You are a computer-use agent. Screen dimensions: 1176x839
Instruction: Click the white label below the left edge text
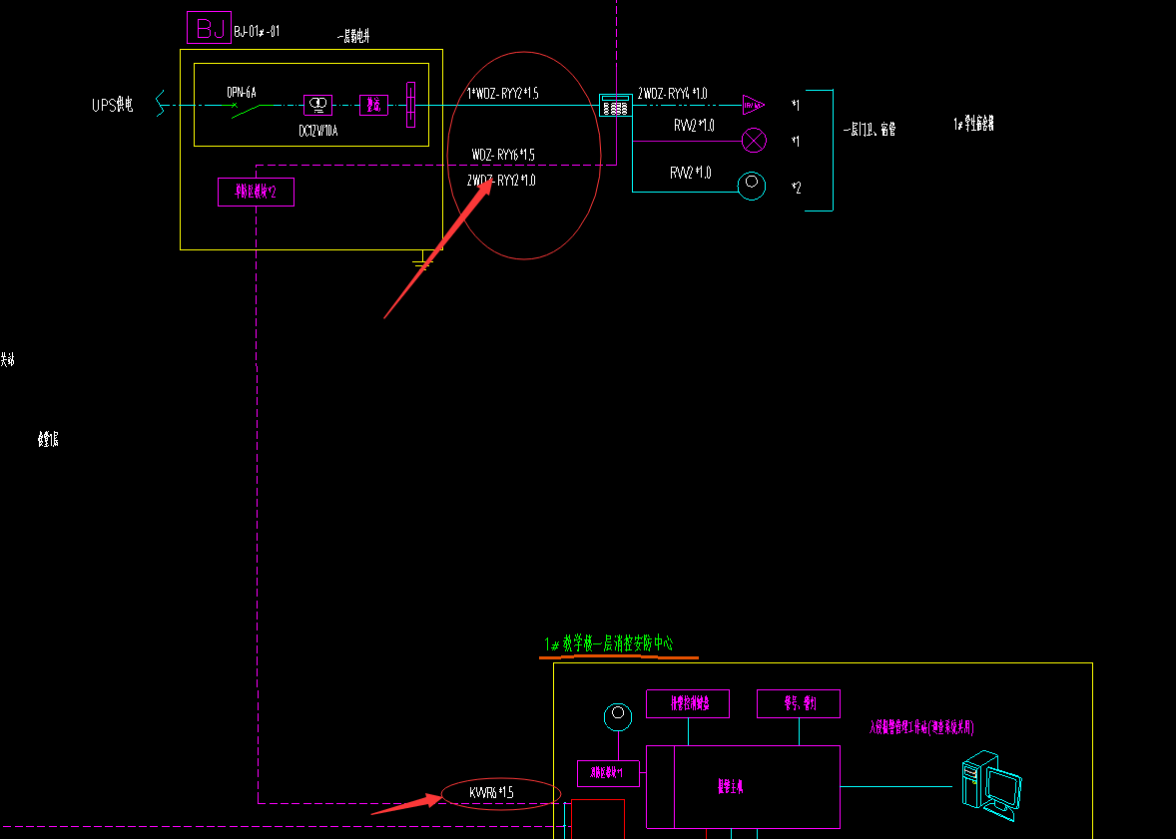tap(48, 439)
